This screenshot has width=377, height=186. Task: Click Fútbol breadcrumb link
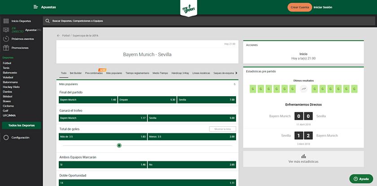66,35
